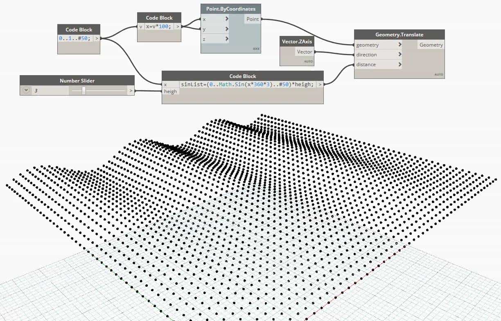Screen dimensions: 501x321
Task: Click the xxx lacing indicator on Point.ByCoordinates
Action: (x=256, y=49)
